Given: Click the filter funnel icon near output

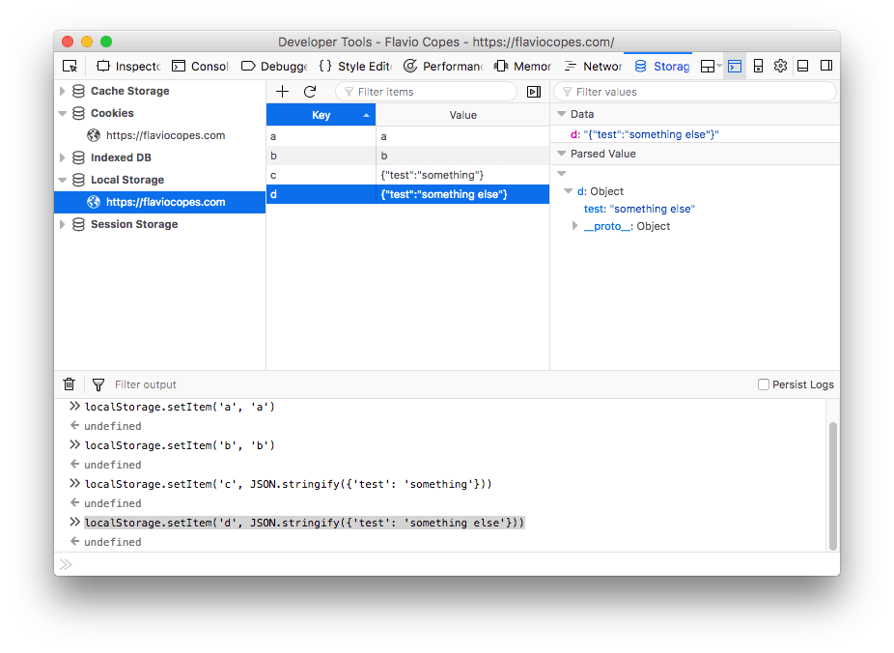Looking at the screenshot, I should click(x=98, y=383).
